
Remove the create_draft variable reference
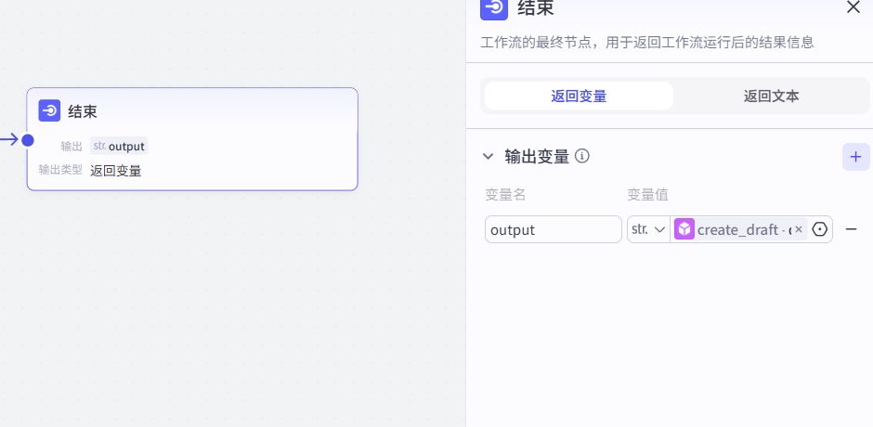point(798,229)
